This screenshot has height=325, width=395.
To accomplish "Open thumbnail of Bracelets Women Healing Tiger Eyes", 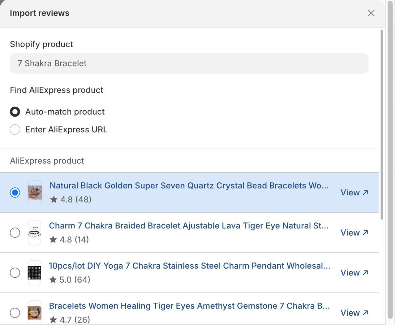I will tap(34, 312).
